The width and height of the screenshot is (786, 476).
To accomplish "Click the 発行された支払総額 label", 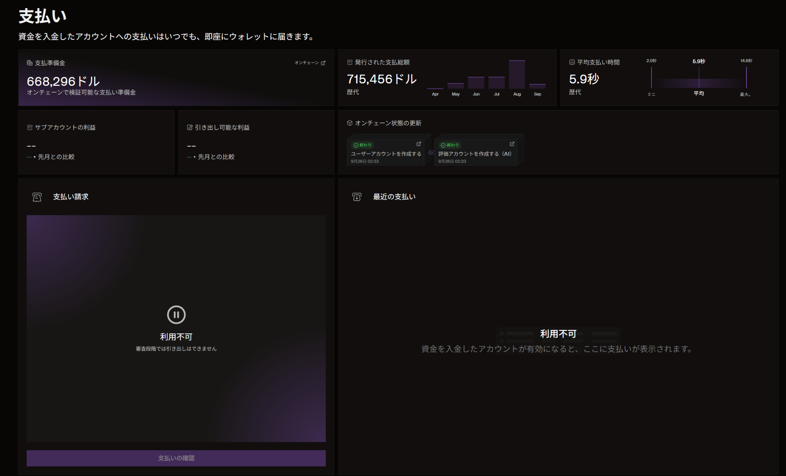I will (382, 62).
